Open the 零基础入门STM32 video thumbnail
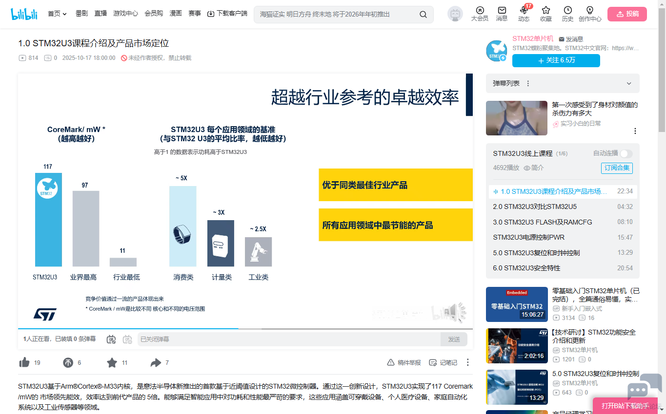 click(517, 304)
